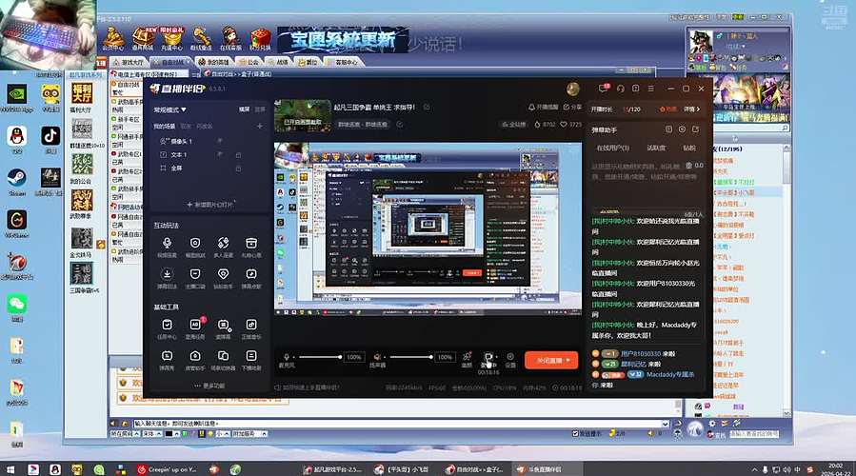Image resolution: width=856 pixels, height=476 pixels.
Task: Switch to the 活跃度 tab
Action: tap(656, 148)
